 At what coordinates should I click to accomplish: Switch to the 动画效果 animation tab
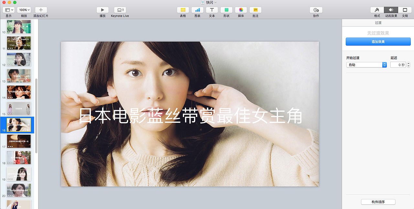coord(391,10)
